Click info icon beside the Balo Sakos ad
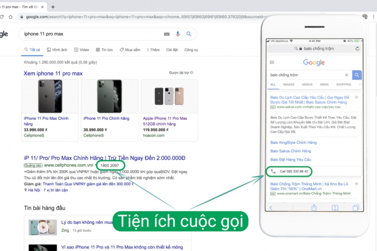The height and width of the screenshot is (251, 377). pos(356,97)
